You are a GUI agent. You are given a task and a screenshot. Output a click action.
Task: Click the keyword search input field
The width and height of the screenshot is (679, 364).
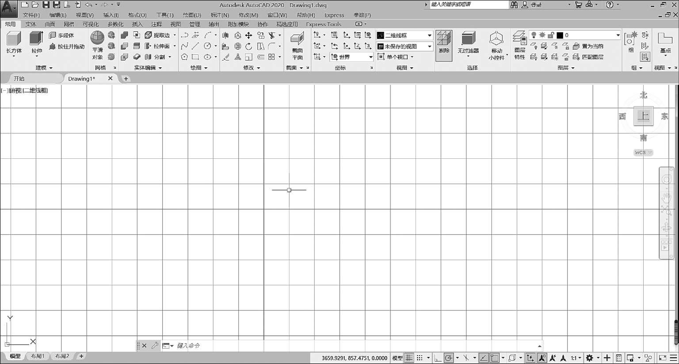tap(469, 4)
